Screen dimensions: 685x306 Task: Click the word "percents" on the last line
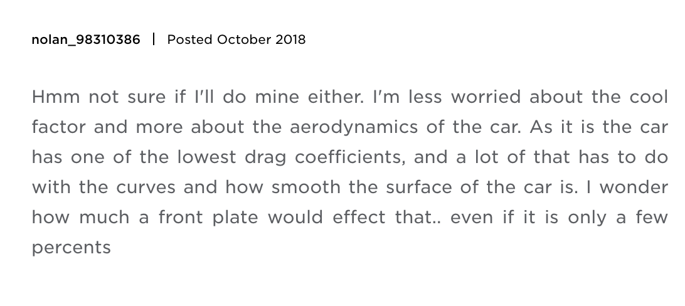point(72,248)
